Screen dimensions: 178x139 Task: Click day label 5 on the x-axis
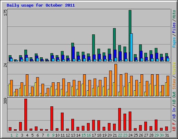[32, 135]
